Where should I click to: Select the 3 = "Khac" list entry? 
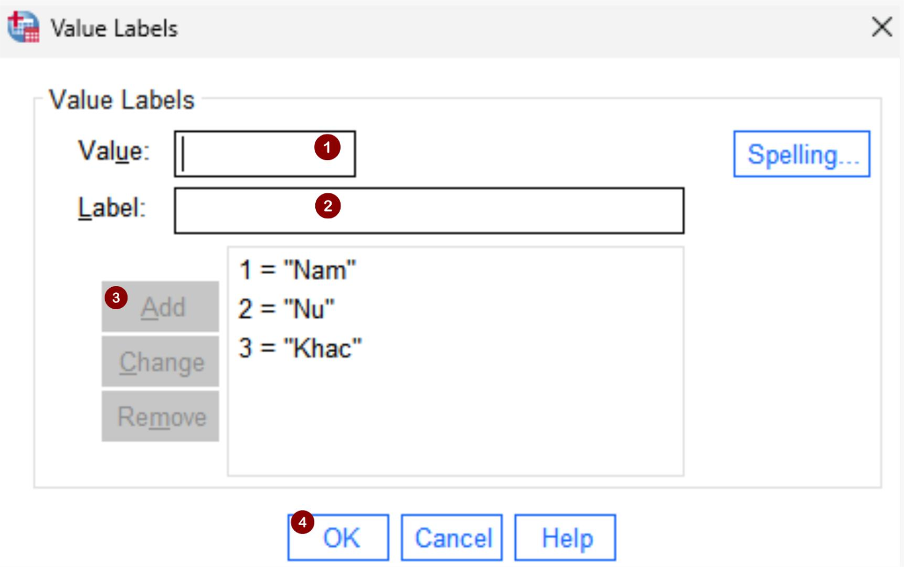pyautogui.click(x=300, y=348)
